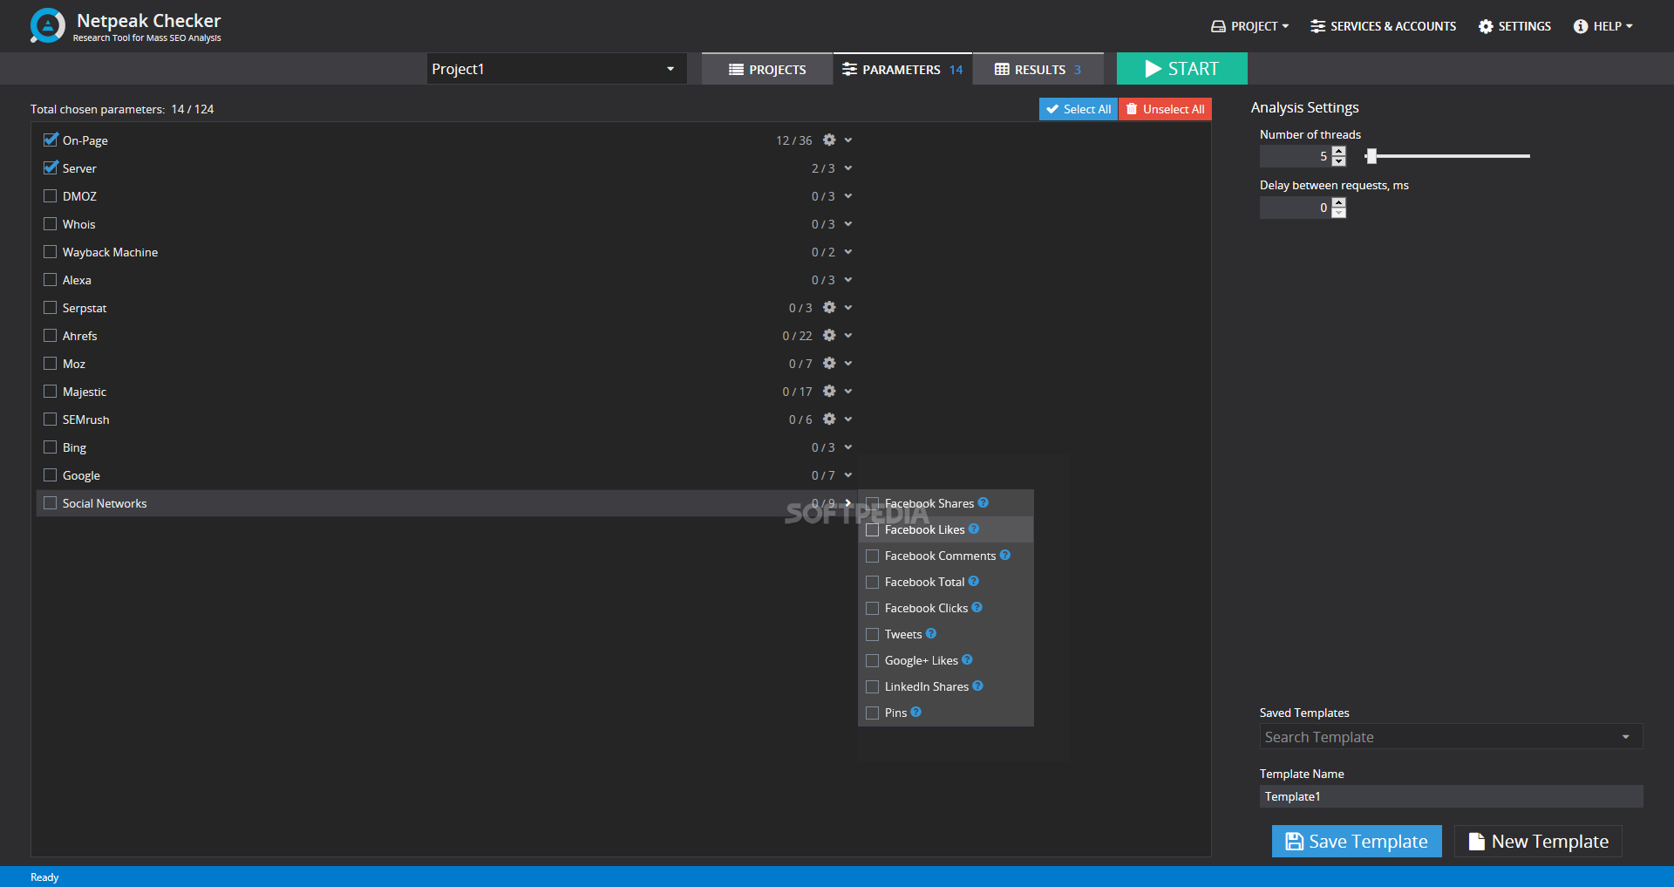This screenshot has width=1674, height=887.
Task: Switch to the Results tab
Action: pos(1038,69)
